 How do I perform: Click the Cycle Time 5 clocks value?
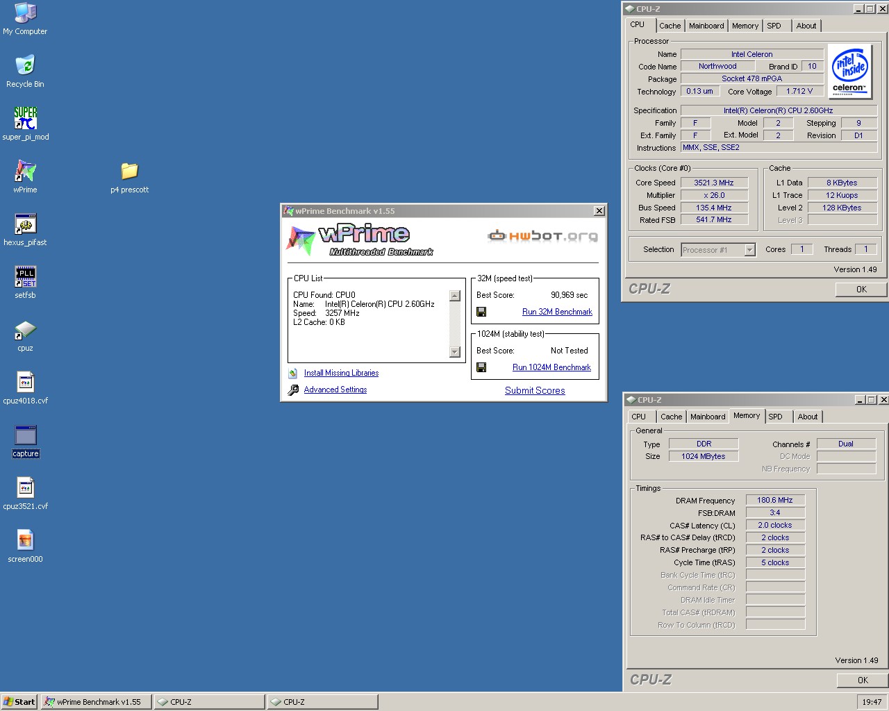pos(775,562)
